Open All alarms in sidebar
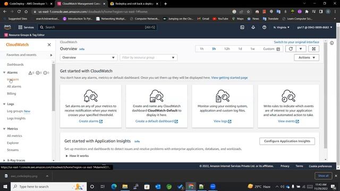340x191 pixels. 14,86
